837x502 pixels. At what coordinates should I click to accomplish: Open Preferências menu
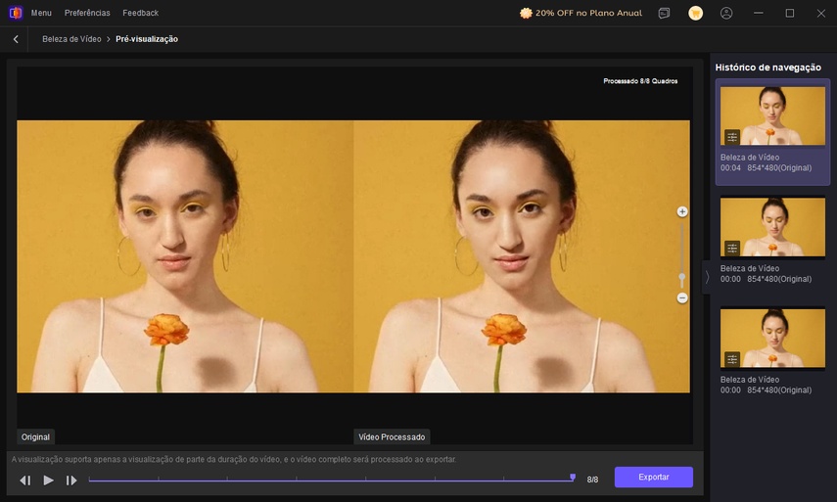pyautogui.click(x=87, y=13)
